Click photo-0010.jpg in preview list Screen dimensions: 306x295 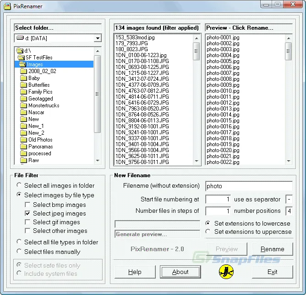(x=223, y=91)
